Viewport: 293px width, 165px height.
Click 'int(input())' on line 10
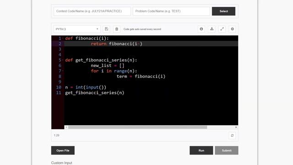(91, 88)
